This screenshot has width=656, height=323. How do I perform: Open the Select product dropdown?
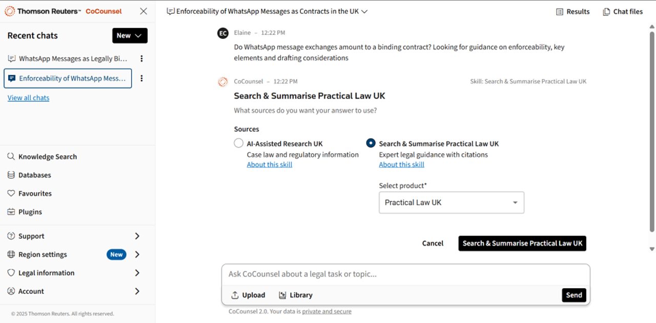[x=451, y=202]
